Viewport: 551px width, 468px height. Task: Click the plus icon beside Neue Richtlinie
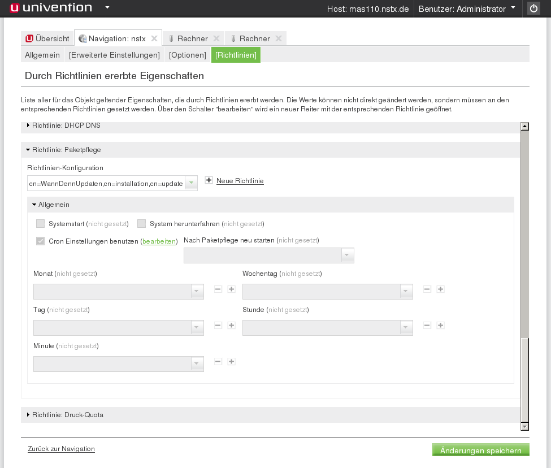209,180
